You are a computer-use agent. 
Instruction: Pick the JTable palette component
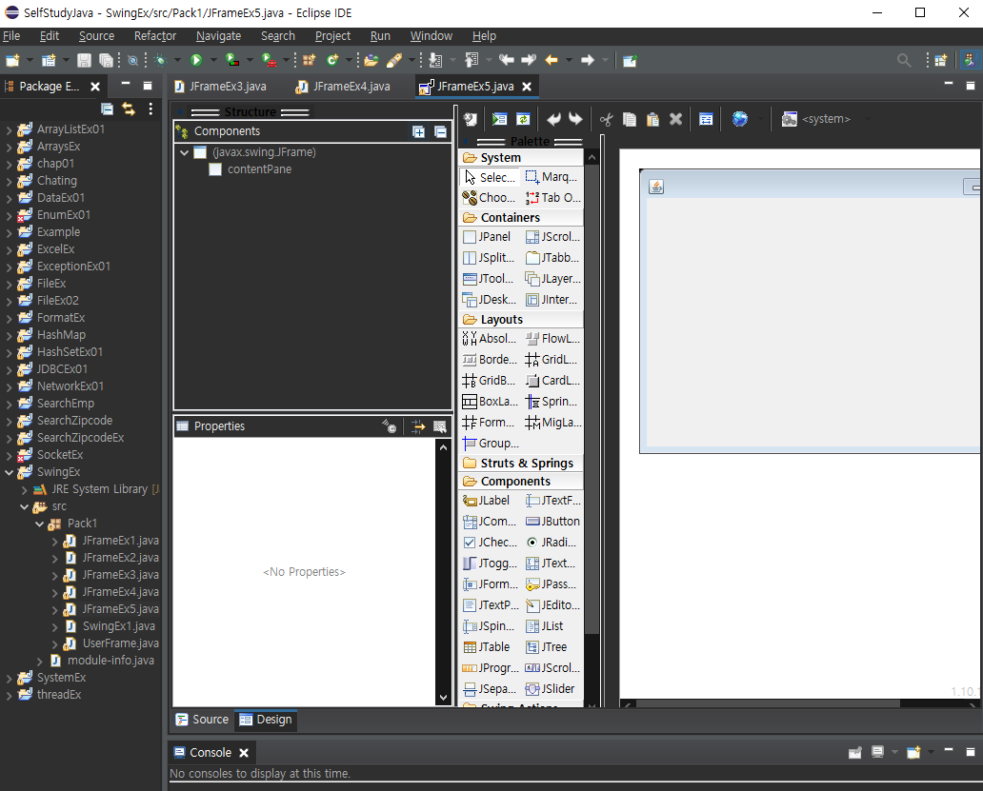[x=487, y=647]
